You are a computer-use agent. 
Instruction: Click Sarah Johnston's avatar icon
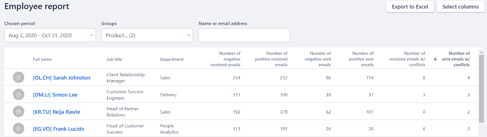pyautogui.click(x=19, y=78)
